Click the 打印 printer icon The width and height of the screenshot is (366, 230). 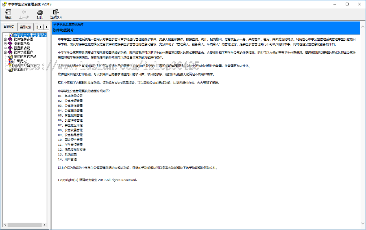(x=40, y=12)
